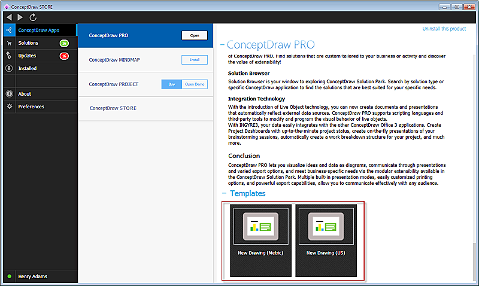Select ConceptDraw PRO in apps list
The height and width of the screenshot is (286, 479).
[145, 35]
